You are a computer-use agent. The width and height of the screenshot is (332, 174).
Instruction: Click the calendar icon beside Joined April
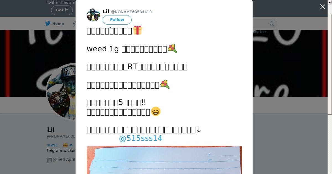pyautogui.click(x=50, y=160)
